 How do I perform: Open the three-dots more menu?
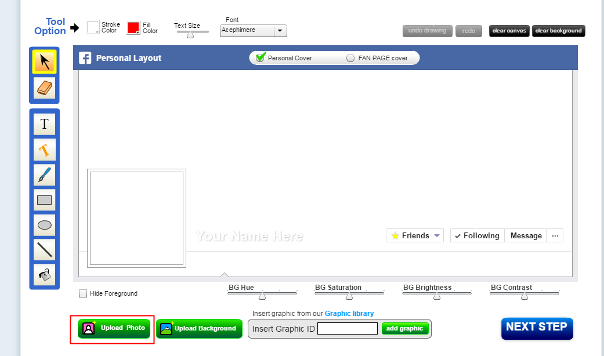coord(555,235)
